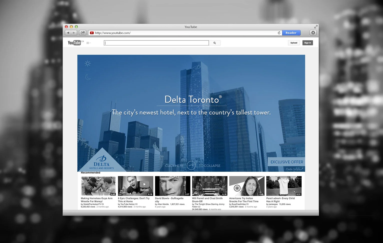
Task: Click the Delta Hotels and Resorts logo
Action: (x=101, y=162)
